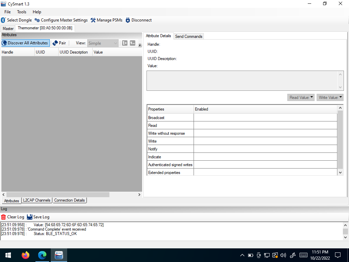This screenshot has width=349, height=262.
Task: Click the Value text box in Attribute Details
Action: point(245,81)
